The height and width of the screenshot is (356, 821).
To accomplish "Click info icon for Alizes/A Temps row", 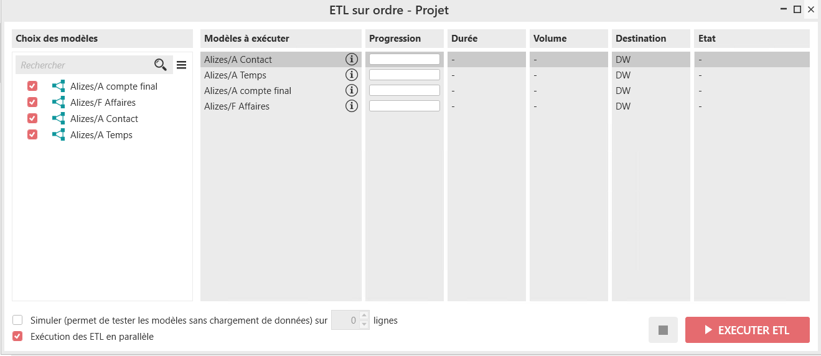I will click(x=352, y=75).
